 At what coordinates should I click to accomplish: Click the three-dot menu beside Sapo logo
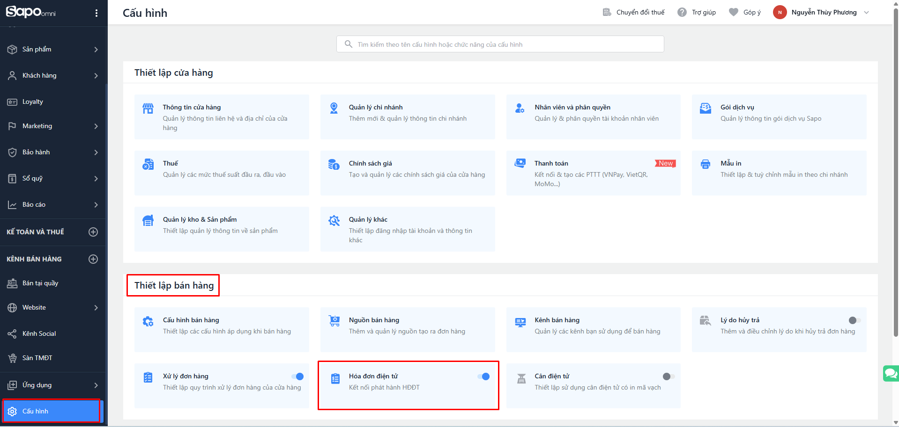(97, 13)
